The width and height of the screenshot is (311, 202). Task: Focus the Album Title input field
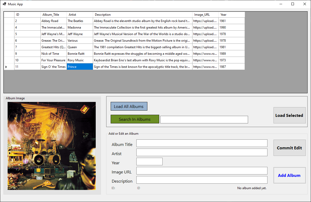click(x=202, y=143)
